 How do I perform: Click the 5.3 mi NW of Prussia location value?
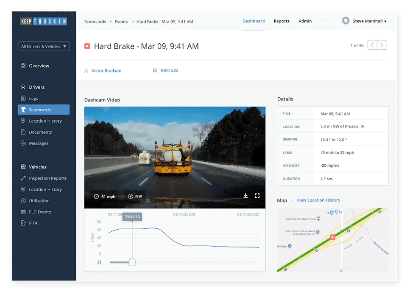342,126
